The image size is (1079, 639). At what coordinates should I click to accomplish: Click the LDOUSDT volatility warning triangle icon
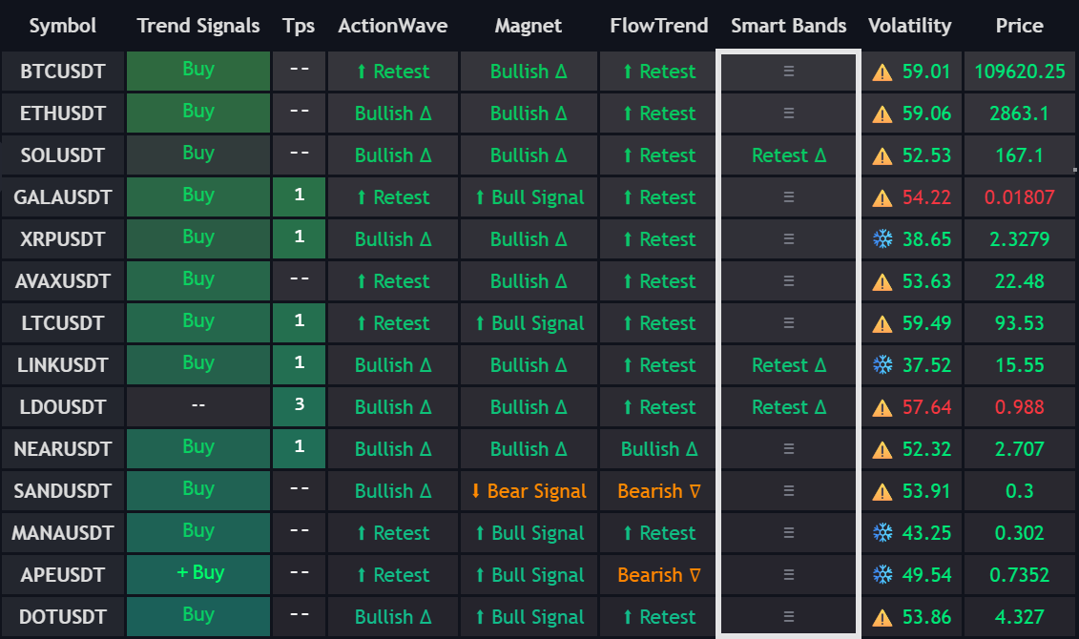[x=882, y=408]
